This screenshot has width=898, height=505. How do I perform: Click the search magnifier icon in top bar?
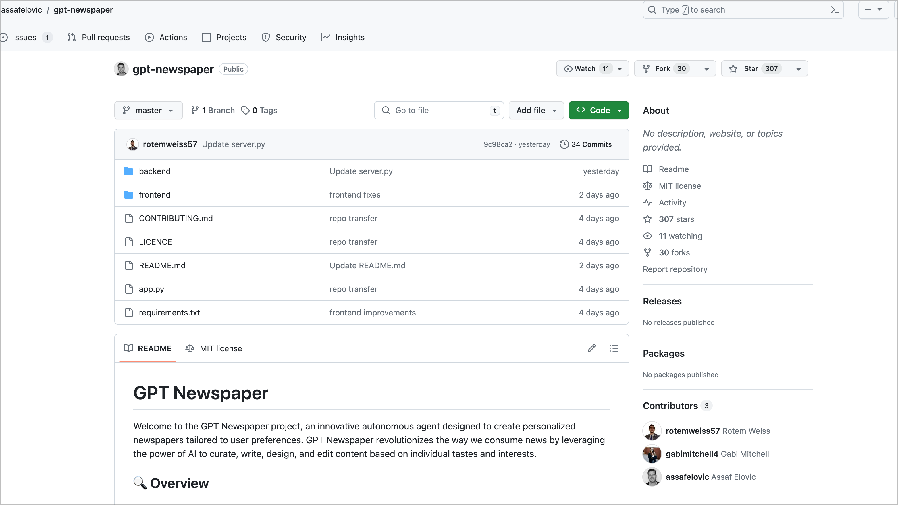(x=652, y=10)
